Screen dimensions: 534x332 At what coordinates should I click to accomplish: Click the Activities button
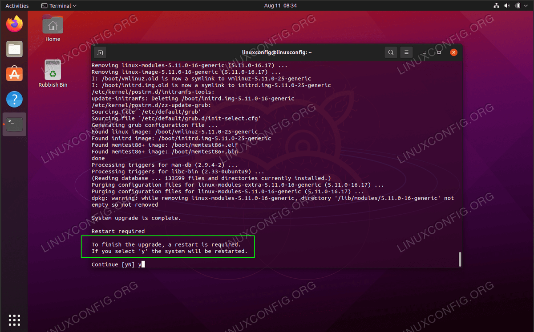(x=17, y=6)
